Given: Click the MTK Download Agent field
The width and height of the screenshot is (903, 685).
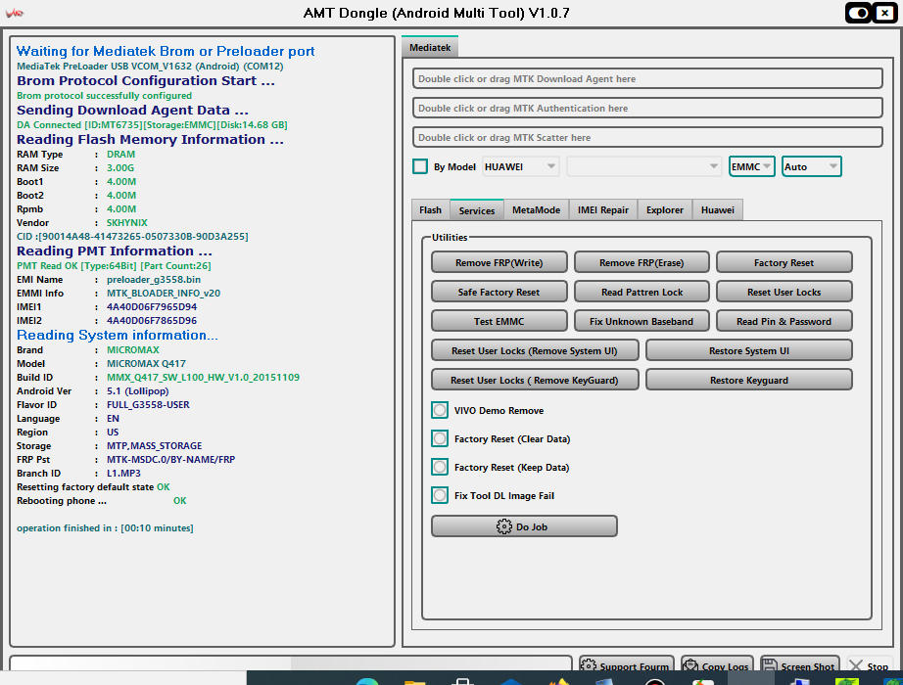Looking at the screenshot, I should tap(641, 79).
